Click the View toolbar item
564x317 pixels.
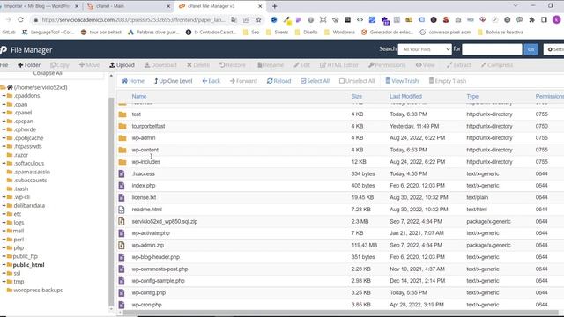click(x=425, y=65)
